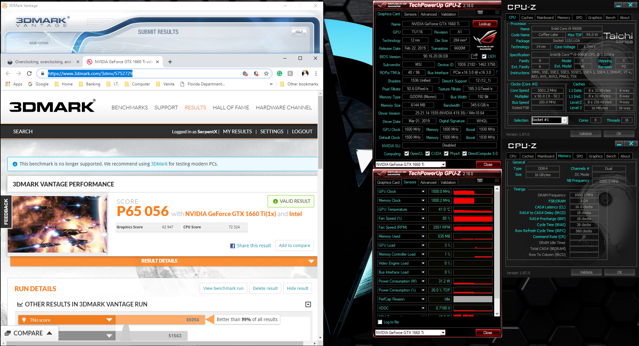Open the green Grammarly extension icon
The height and width of the screenshot is (346, 639).
pos(280,73)
